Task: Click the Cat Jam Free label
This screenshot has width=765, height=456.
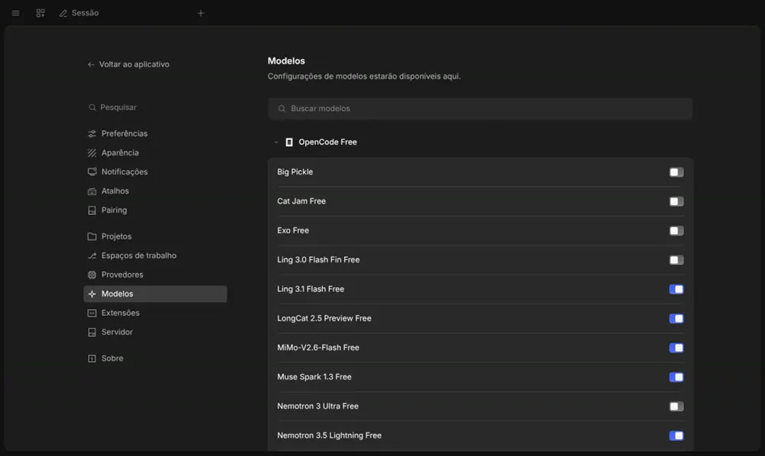Action: pyautogui.click(x=301, y=201)
